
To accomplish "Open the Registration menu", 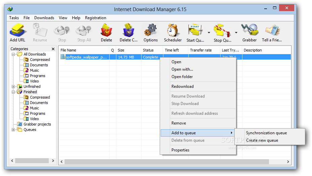I will [x=95, y=18].
